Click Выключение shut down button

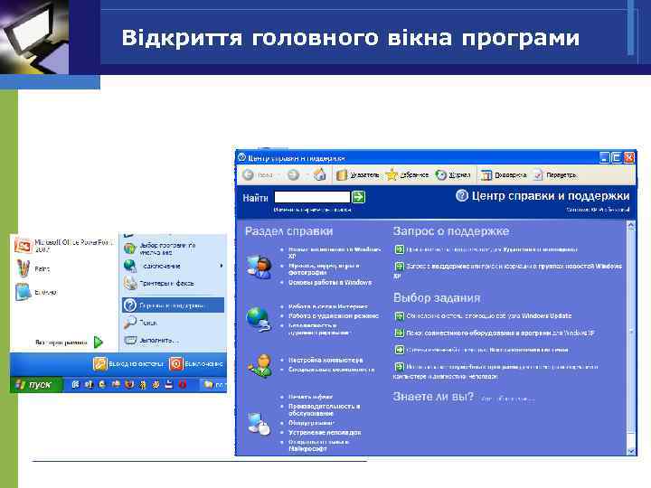(x=196, y=364)
